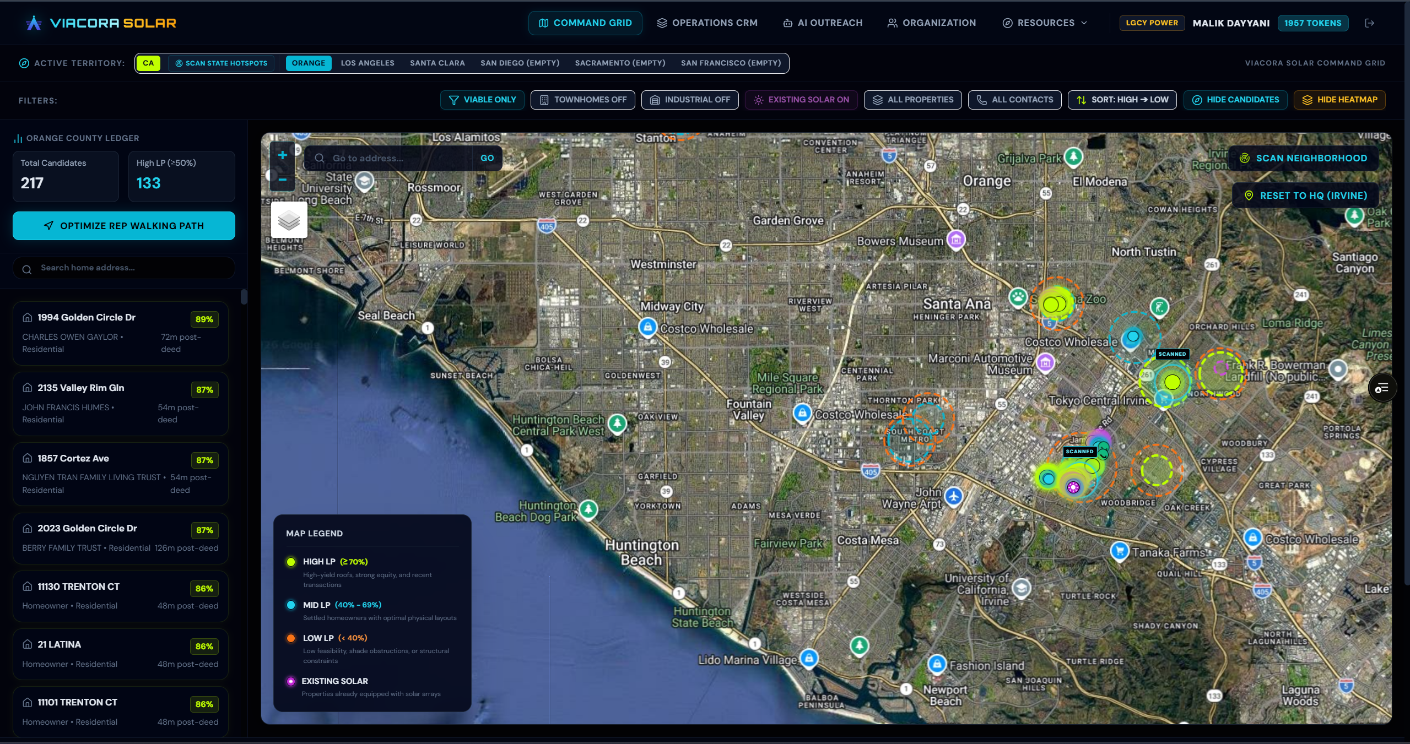1410x744 pixels.
Task: Click the compass icon next to Active Territory
Action: [x=24, y=63]
